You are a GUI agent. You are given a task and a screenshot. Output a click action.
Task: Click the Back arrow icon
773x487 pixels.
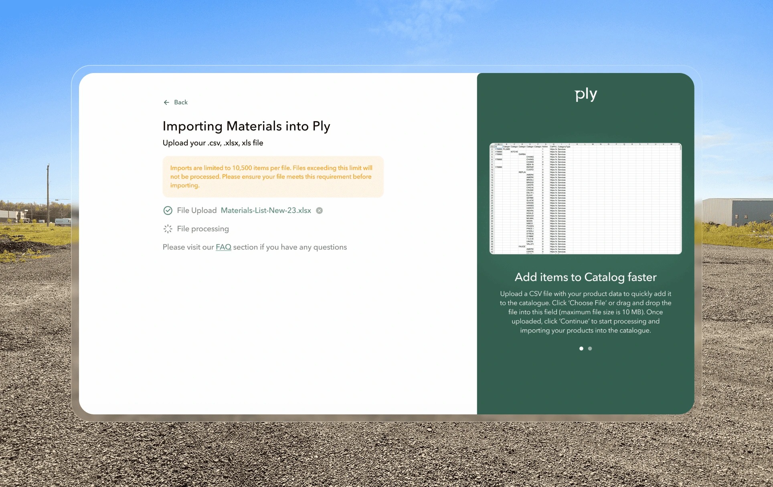click(x=167, y=102)
